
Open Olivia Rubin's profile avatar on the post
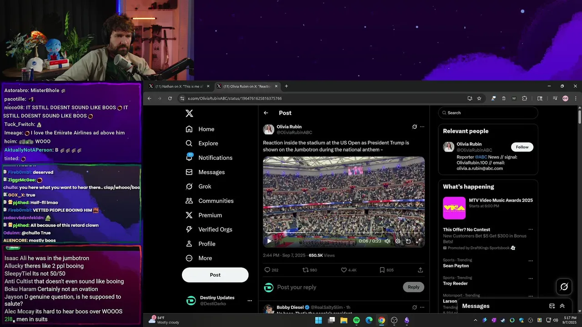(269, 129)
